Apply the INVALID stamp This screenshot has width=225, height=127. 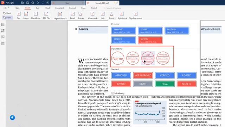click(x=121, y=84)
